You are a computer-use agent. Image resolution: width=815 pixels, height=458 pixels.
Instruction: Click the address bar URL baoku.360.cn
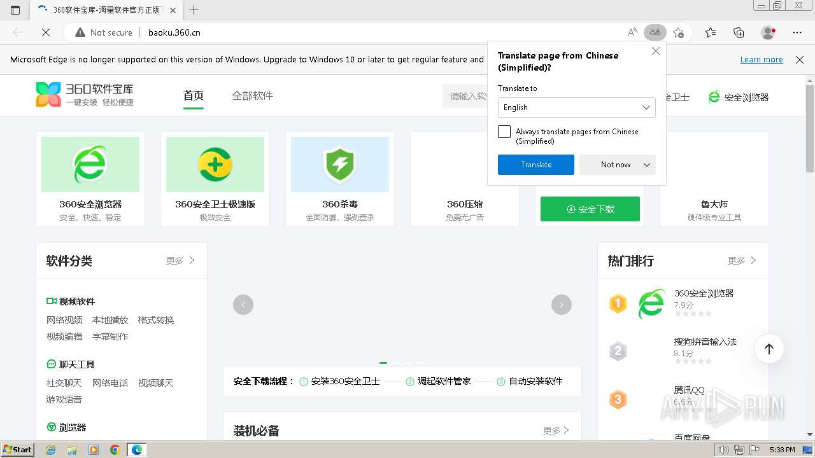174,32
